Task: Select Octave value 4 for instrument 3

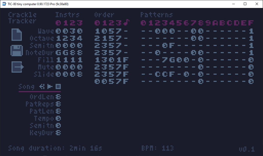Action: coord(80,38)
